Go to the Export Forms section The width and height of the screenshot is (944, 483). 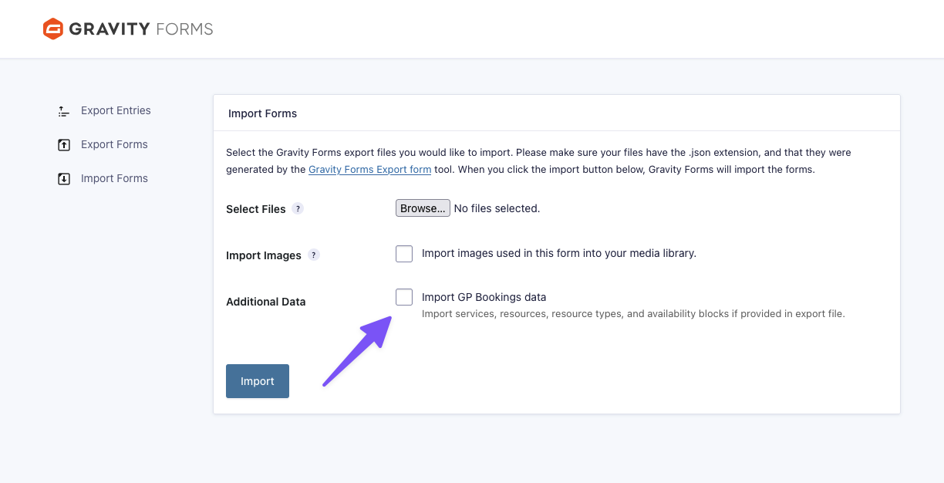[114, 144]
